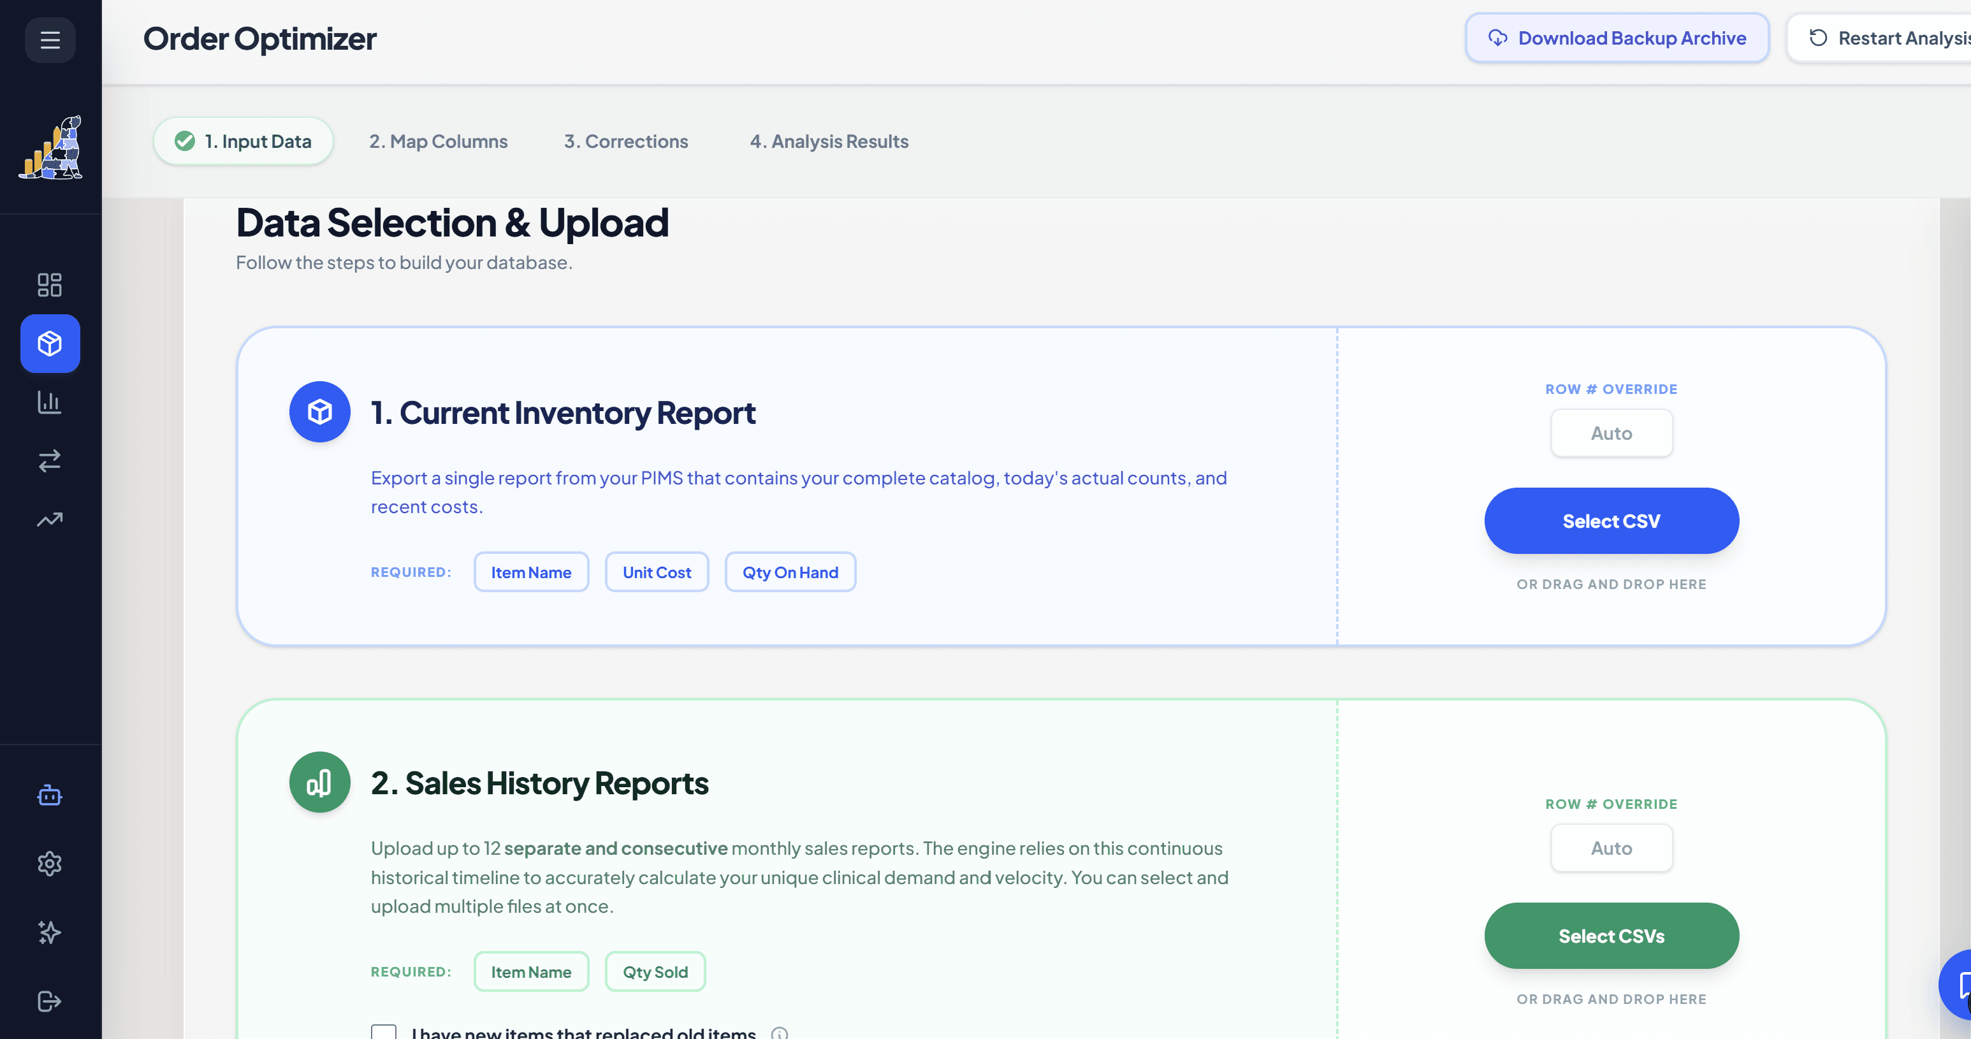Open the swap arrows sidebar icon
1971x1039 pixels.
point(50,461)
